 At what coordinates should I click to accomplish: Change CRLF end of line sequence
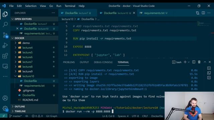[145, 116]
